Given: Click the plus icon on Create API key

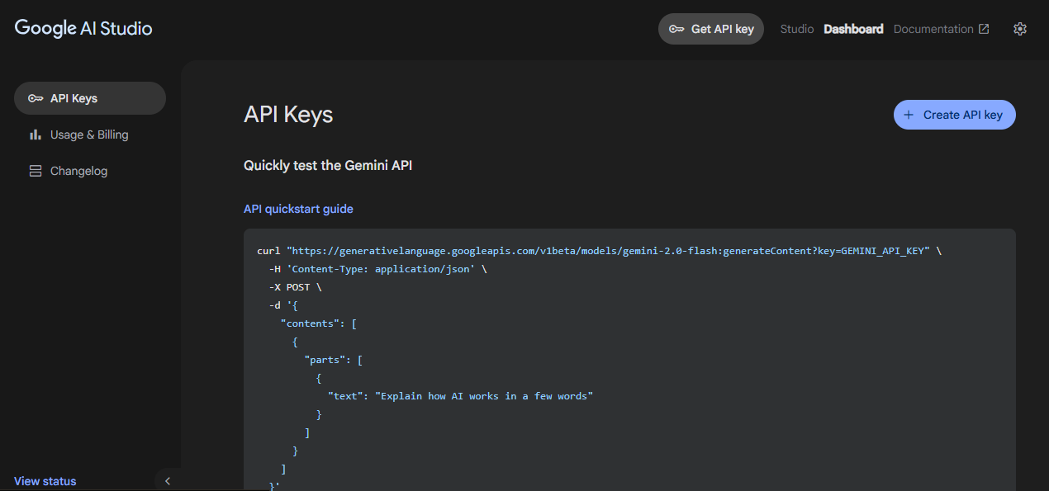Looking at the screenshot, I should coord(909,115).
